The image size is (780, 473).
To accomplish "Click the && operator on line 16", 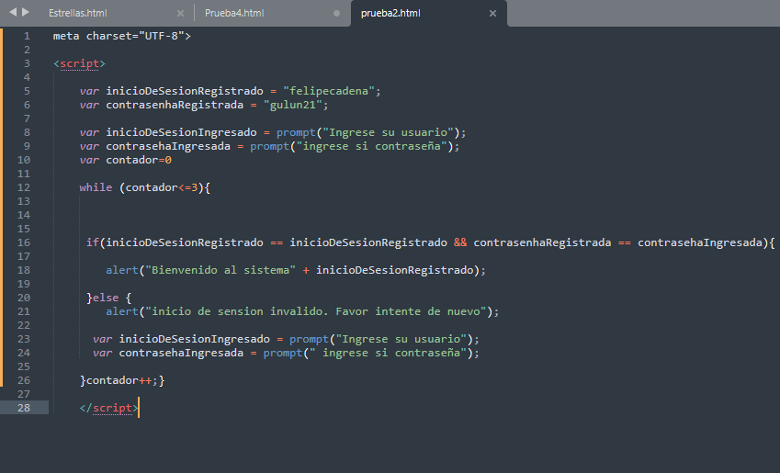I will 460,242.
